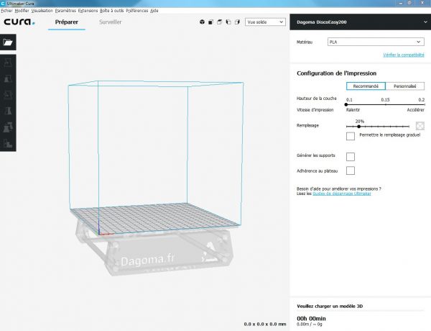Open the Boîte à outils menu

pos(111,11)
